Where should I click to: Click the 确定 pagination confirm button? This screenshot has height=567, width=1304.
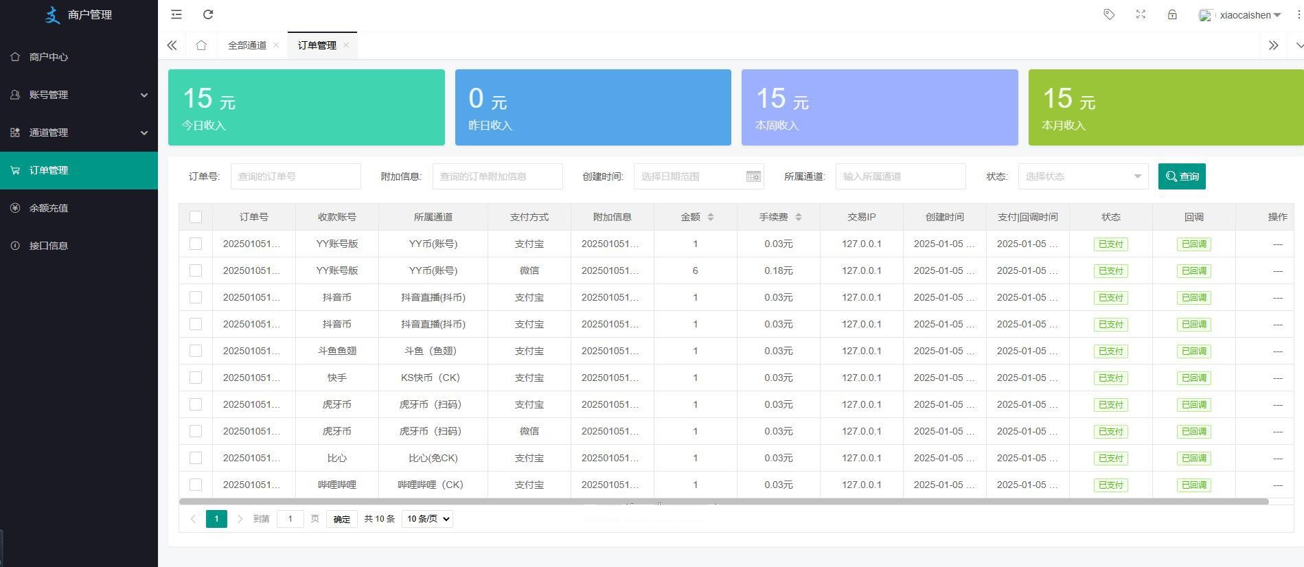pyautogui.click(x=341, y=519)
